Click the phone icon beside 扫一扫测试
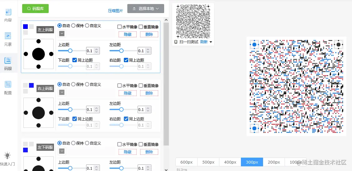 tap(176, 42)
